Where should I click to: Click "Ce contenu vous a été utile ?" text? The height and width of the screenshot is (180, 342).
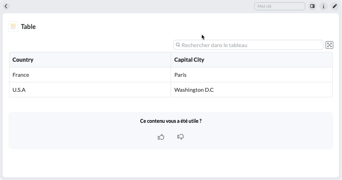(171, 121)
